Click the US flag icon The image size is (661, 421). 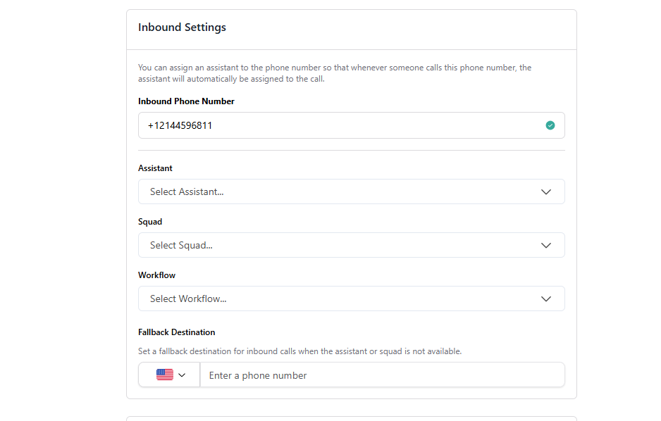tap(163, 374)
